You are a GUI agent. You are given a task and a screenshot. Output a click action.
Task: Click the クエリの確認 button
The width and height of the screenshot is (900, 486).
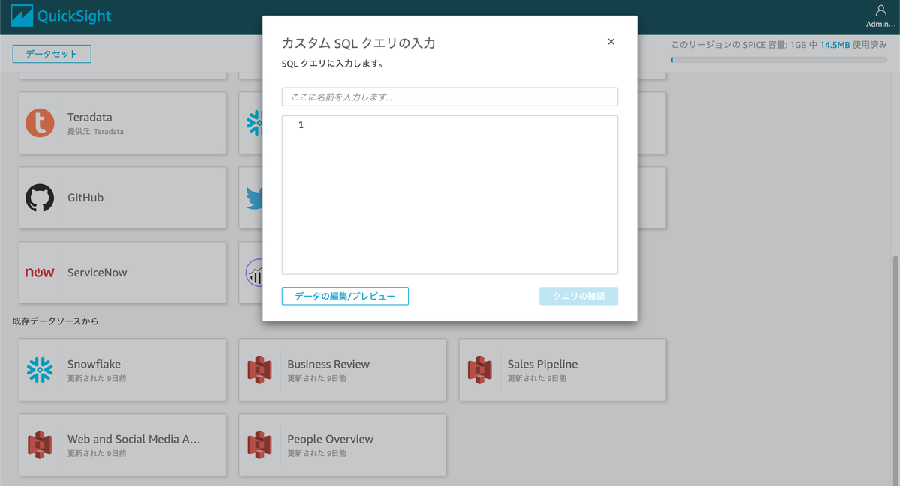(x=578, y=296)
